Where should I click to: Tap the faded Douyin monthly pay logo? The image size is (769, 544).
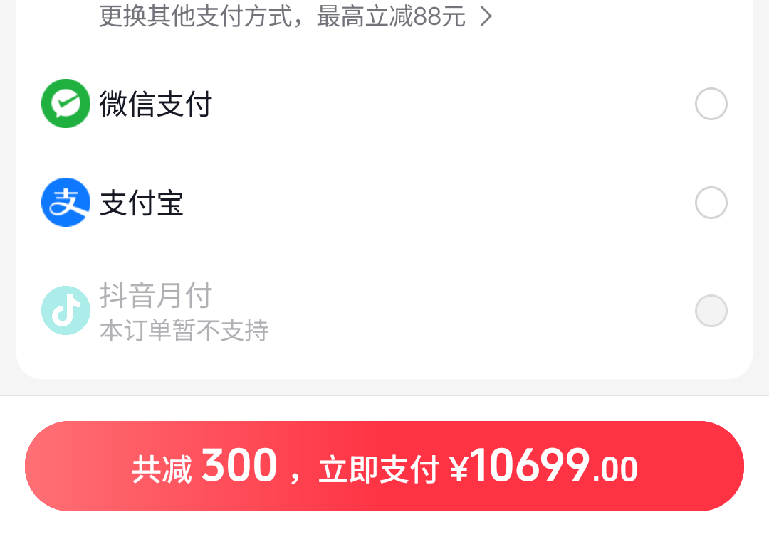(x=66, y=311)
